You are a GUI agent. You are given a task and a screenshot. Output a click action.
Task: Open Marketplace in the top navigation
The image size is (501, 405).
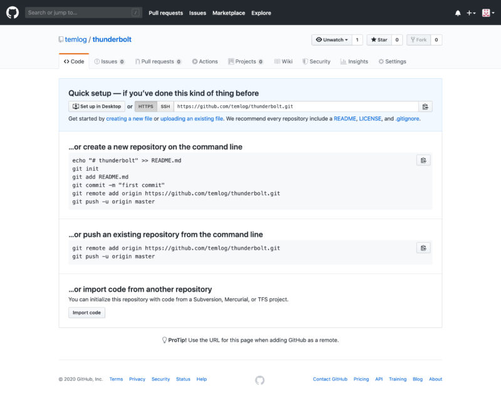(x=229, y=13)
